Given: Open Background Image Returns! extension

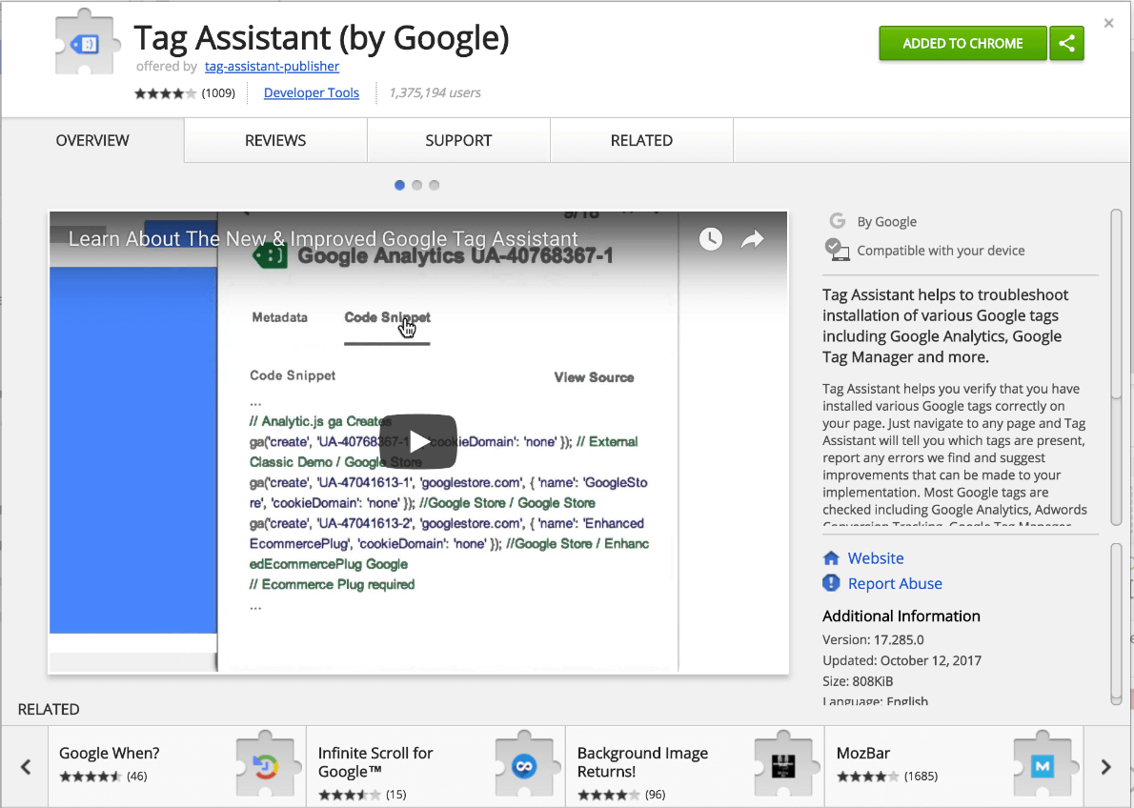Looking at the screenshot, I should pyautogui.click(x=695, y=766).
